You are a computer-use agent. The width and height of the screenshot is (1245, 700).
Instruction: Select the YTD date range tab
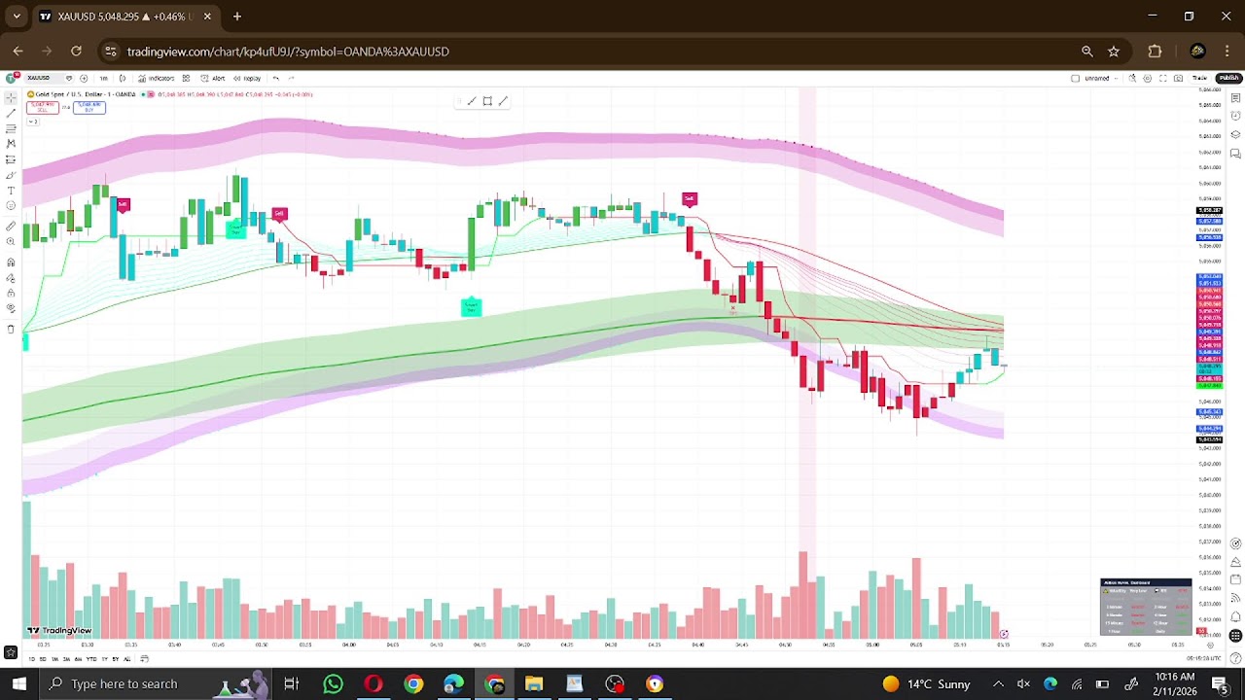[91, 659]
